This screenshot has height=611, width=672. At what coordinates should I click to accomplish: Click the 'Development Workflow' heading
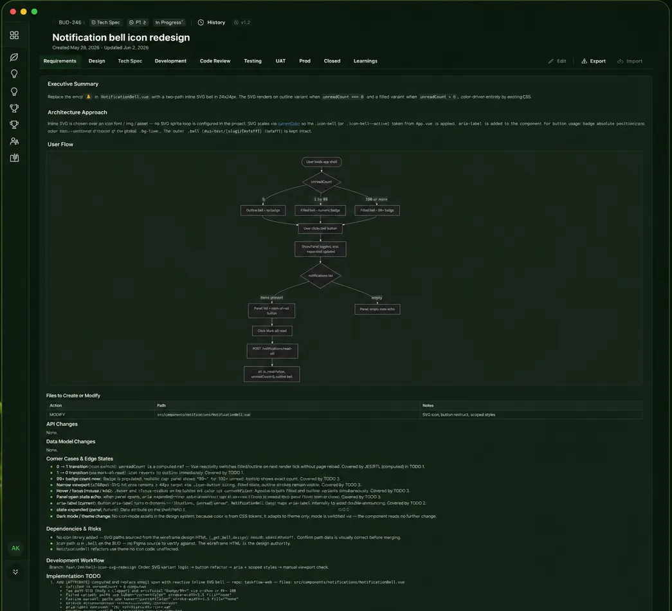click(x=75, y=560)
